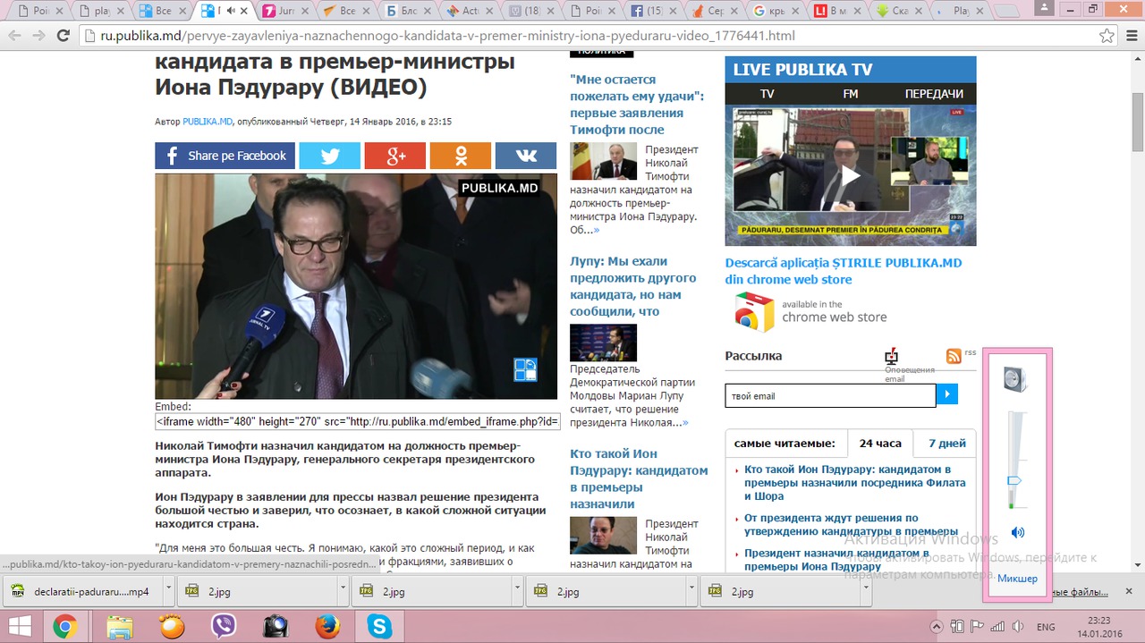Close the currently active browser tab
This screenshot has height=643, width=1145.
click(x=244, y=12)
